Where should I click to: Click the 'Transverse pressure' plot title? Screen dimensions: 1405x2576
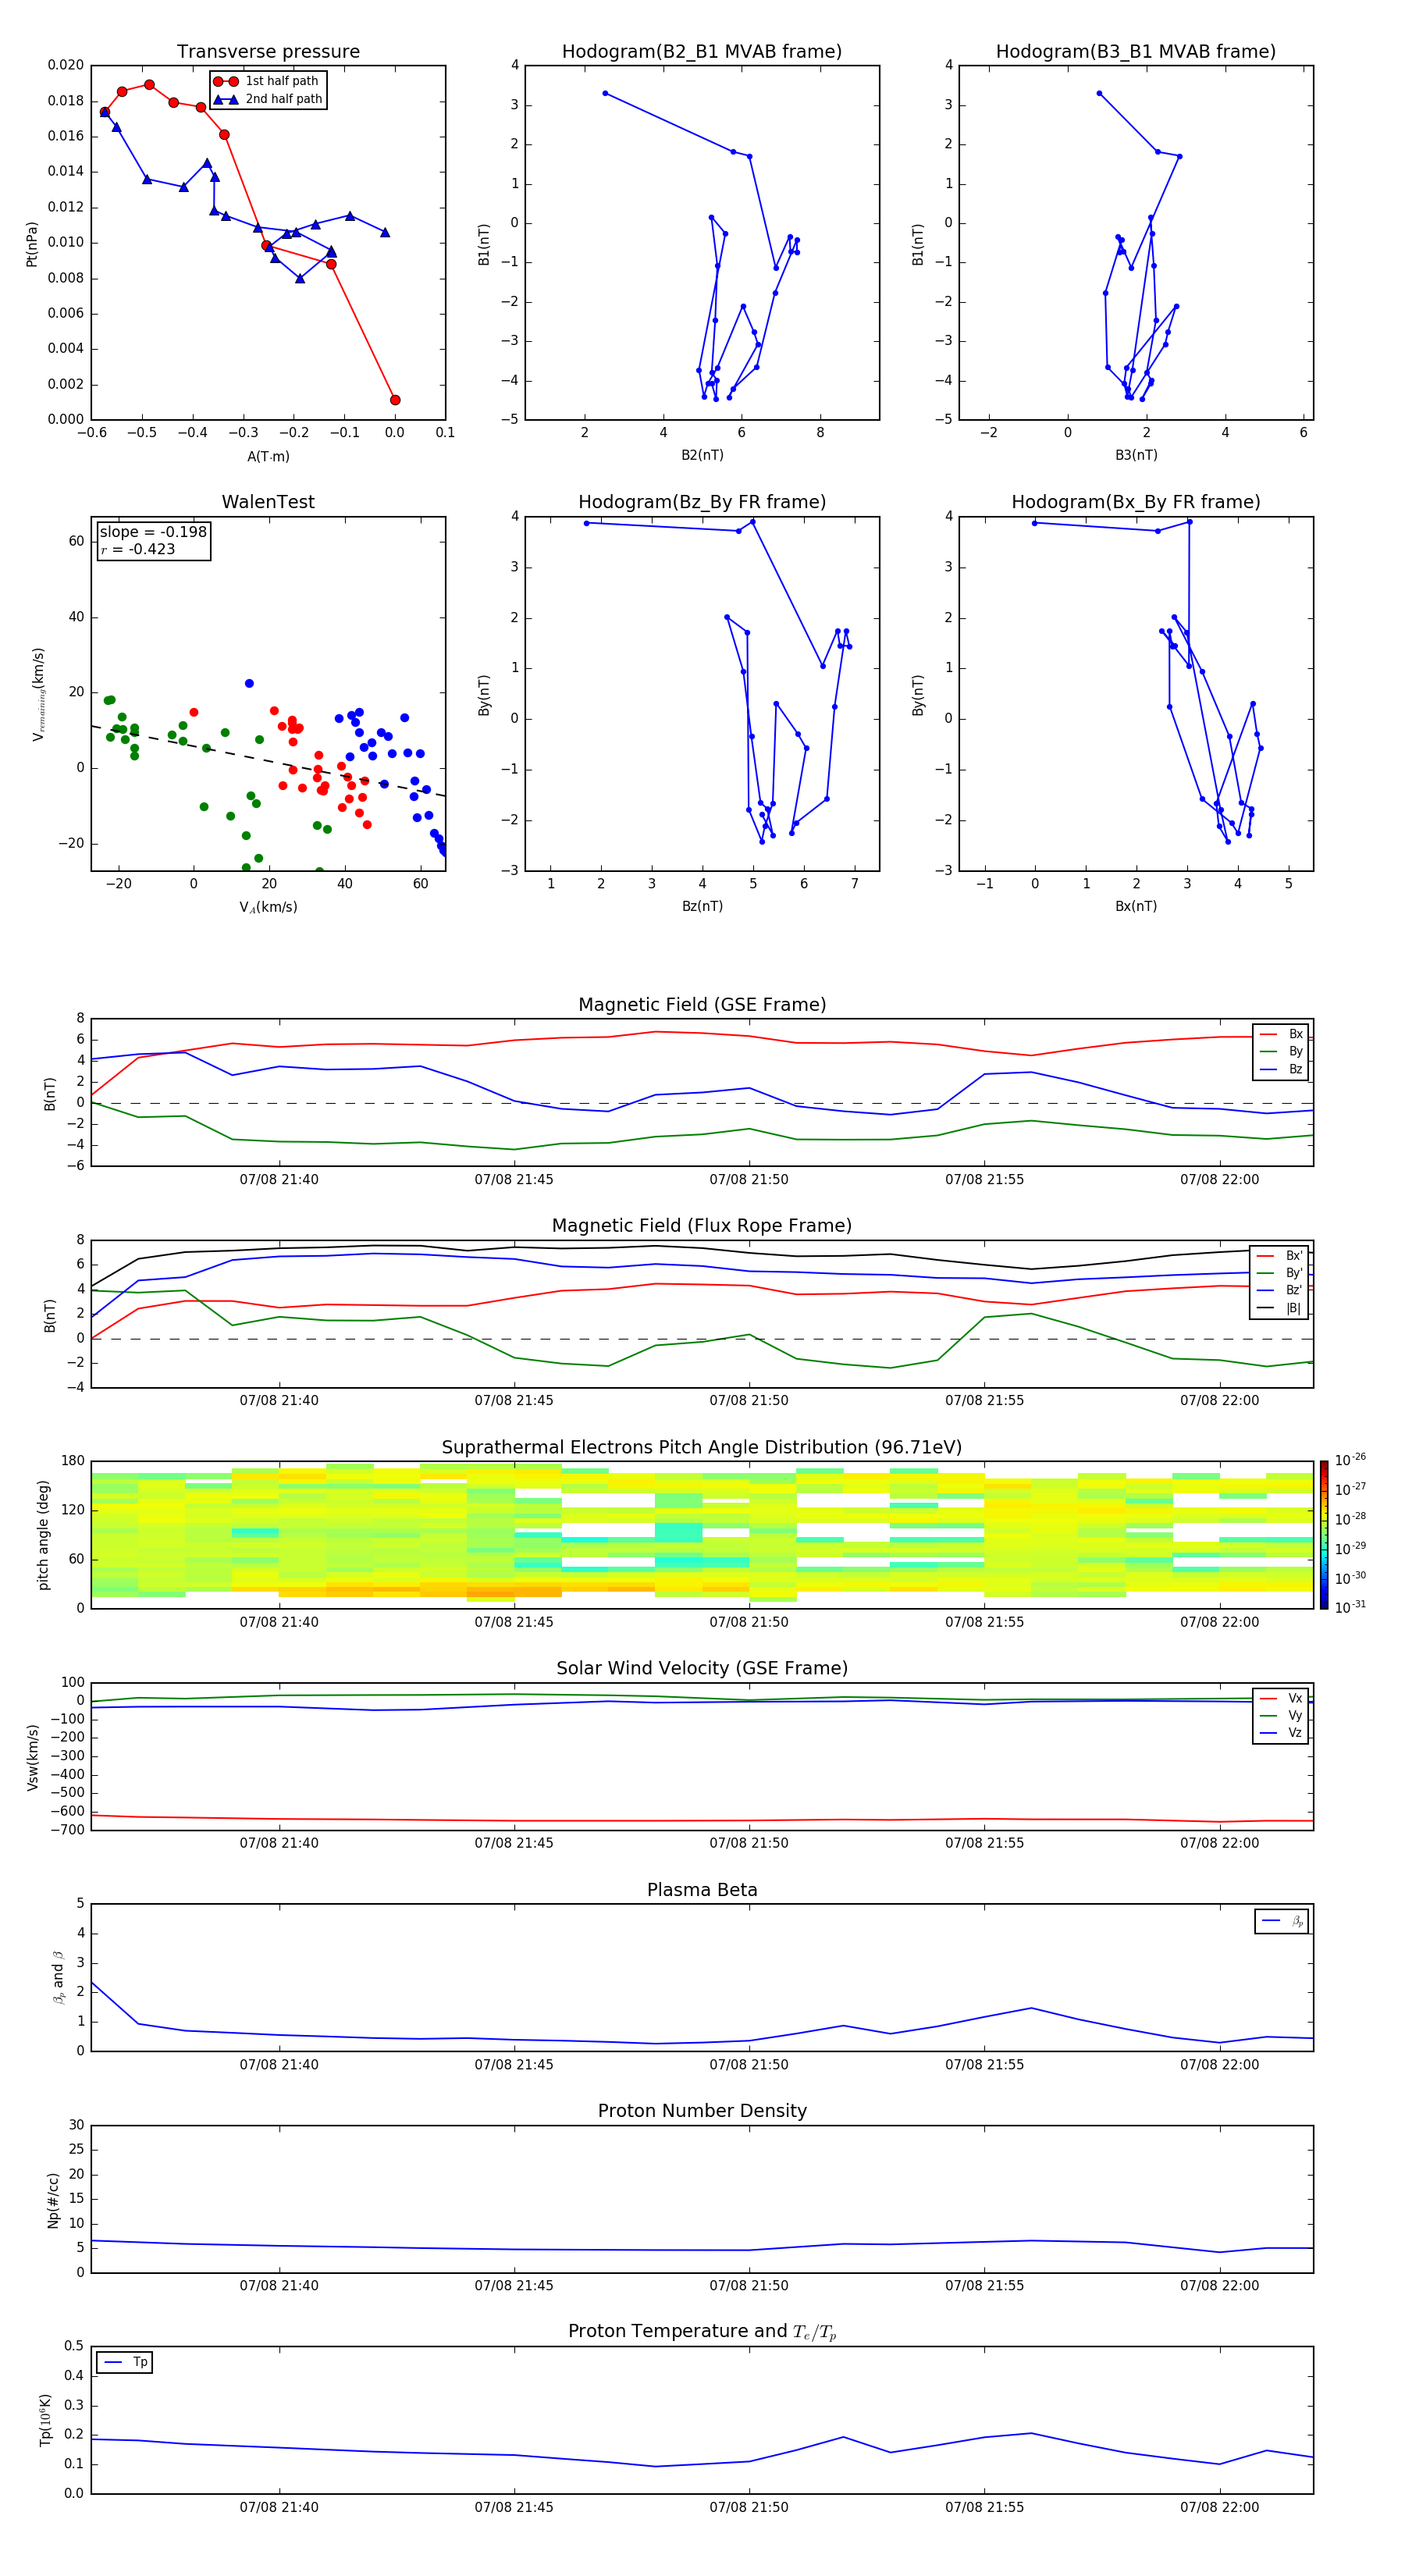coord(268,52)
